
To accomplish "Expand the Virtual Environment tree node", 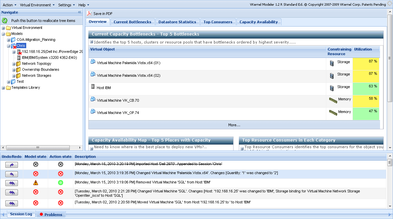I will click(3, 28).
